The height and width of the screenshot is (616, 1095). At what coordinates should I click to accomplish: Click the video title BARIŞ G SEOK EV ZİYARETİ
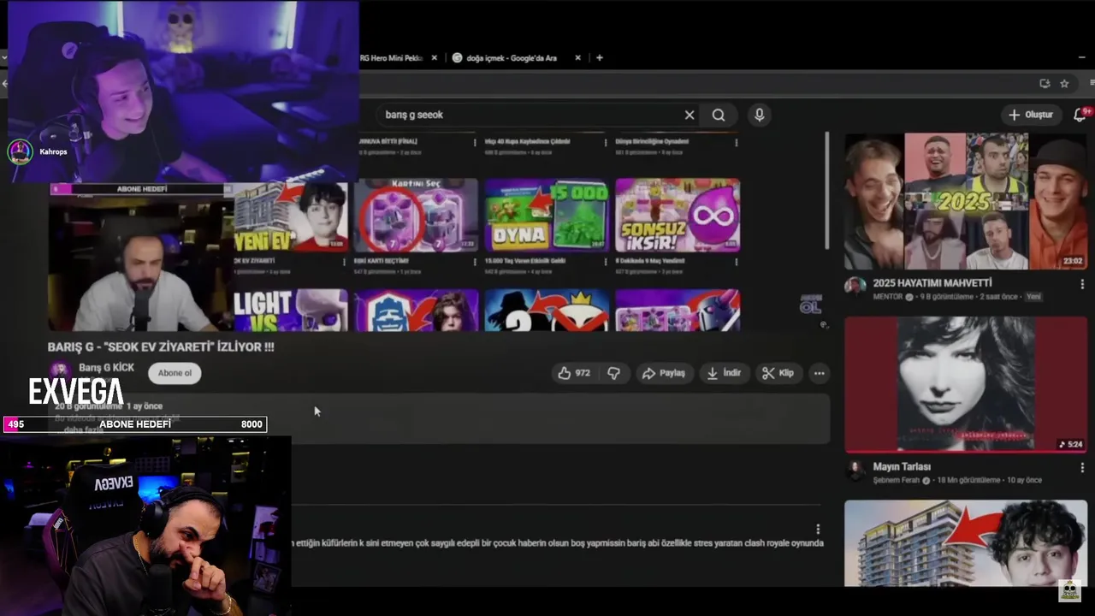coord(161,347)
